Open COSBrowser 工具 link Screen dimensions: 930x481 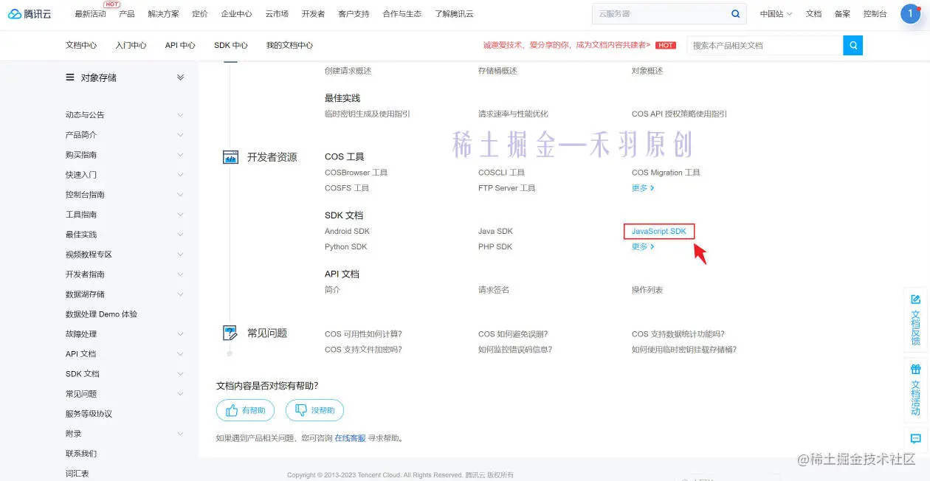point(356,173)
